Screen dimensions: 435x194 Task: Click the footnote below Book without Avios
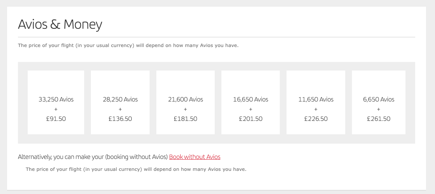136,169
